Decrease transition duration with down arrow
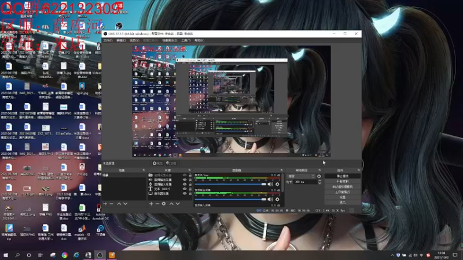463x260 pixels. [319, 183]
